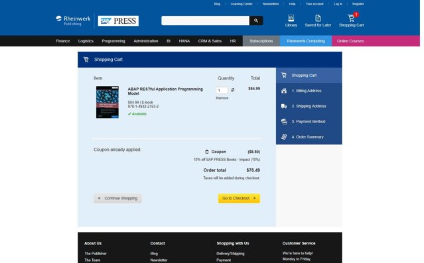
Task: Open the ABAP RESTful Application Programming Model title
Action: [x=165, y=91]
